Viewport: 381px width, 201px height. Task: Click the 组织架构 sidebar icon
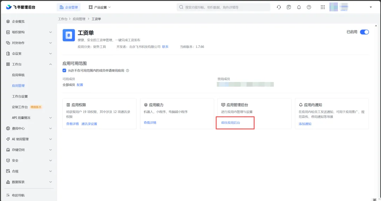[x=8, y=32]
